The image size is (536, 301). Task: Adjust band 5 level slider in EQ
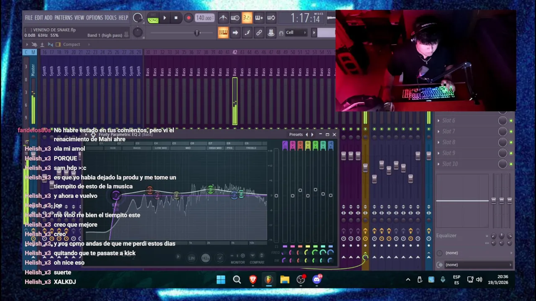(315, 190)
